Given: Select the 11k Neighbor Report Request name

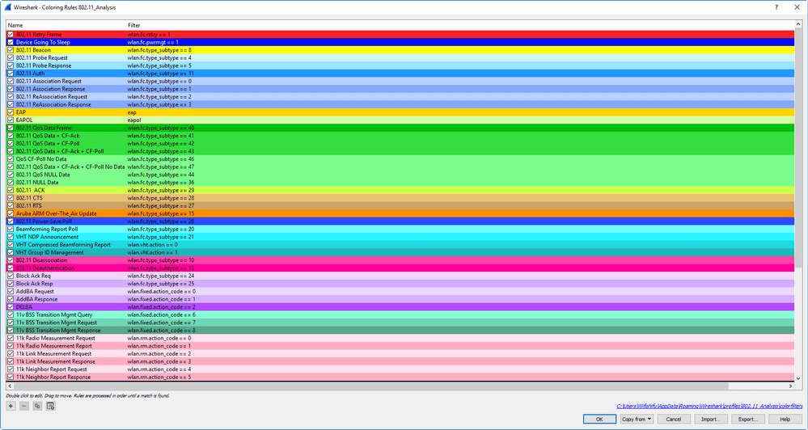Looking at the screenshot, I should tap(52, 369).
